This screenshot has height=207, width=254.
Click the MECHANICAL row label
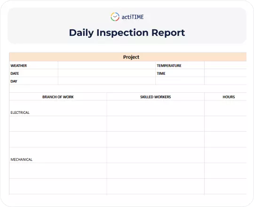point(58,155)
